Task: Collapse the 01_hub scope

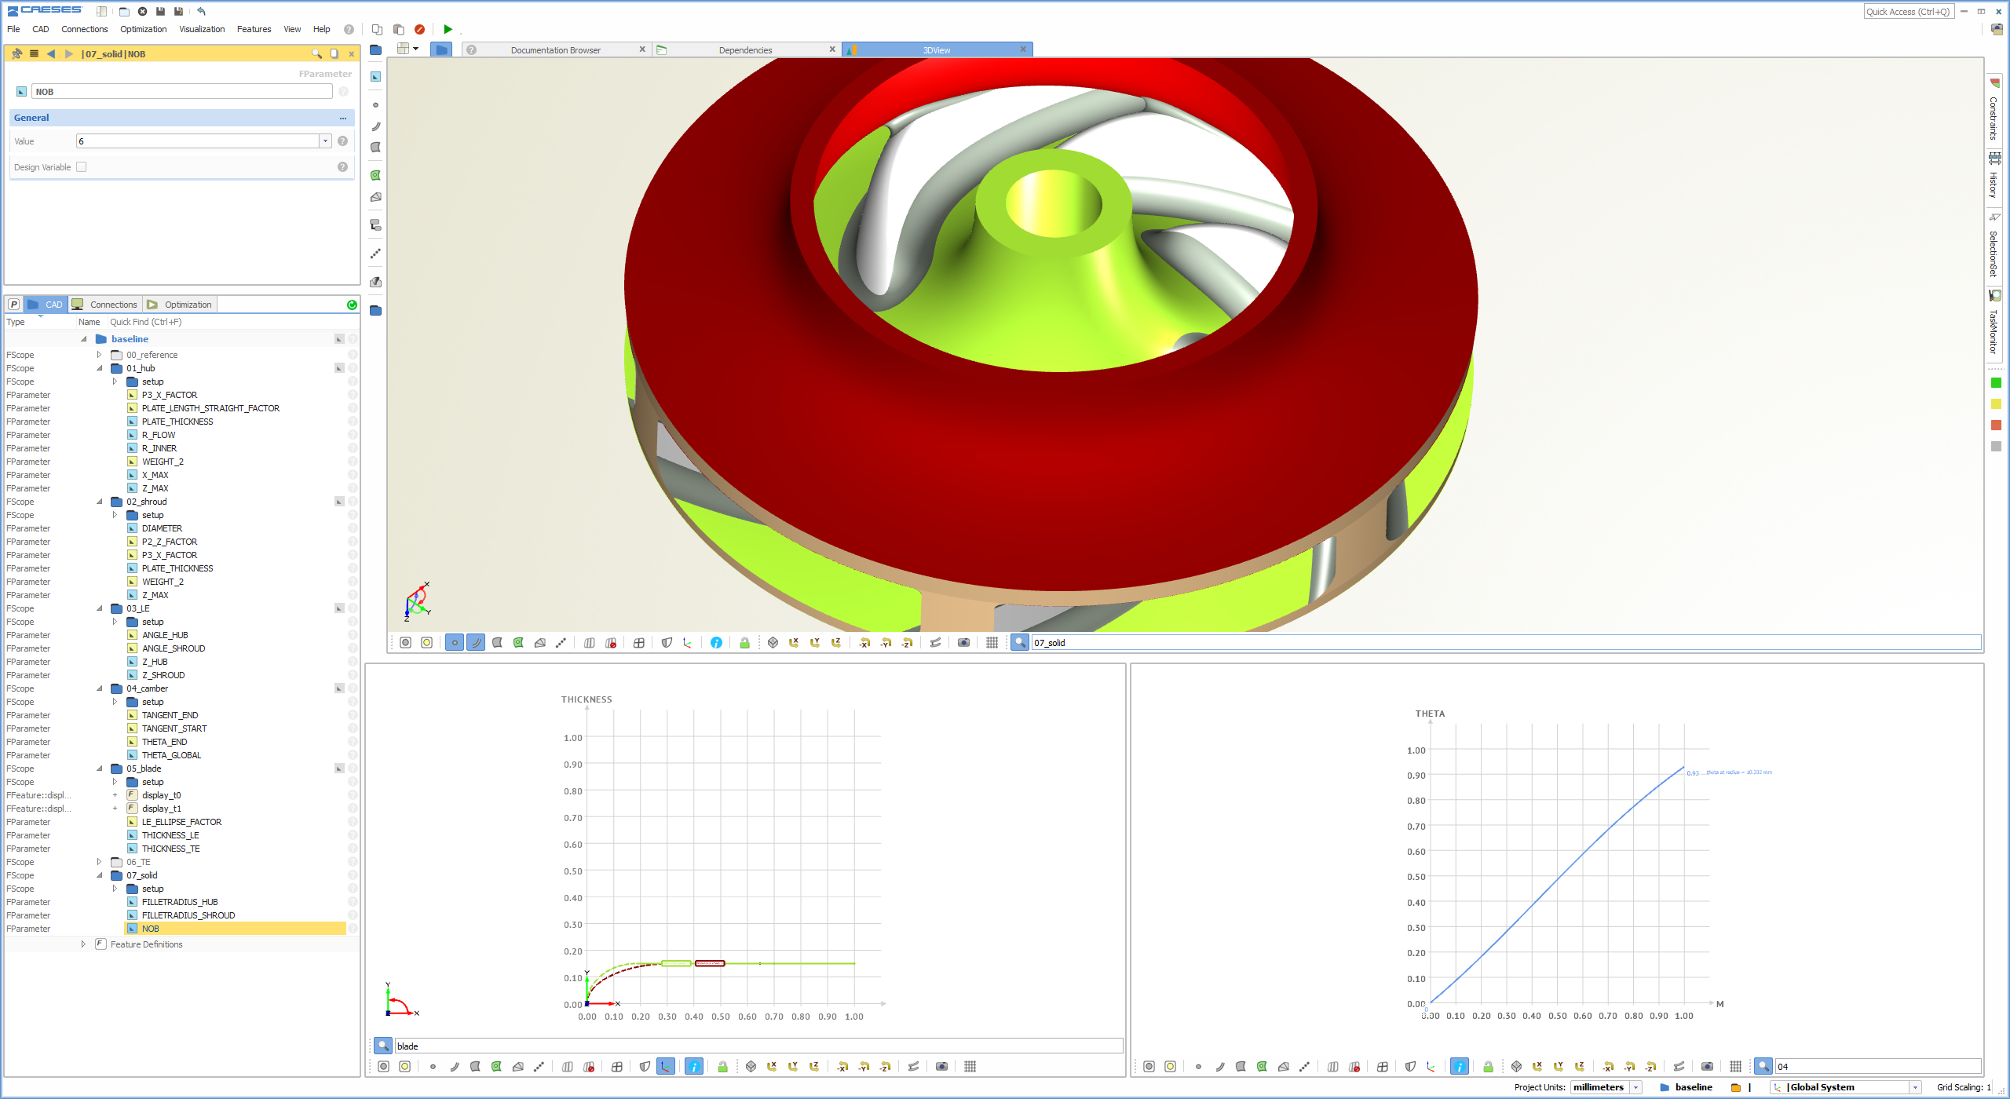Action: click(99, 368)
